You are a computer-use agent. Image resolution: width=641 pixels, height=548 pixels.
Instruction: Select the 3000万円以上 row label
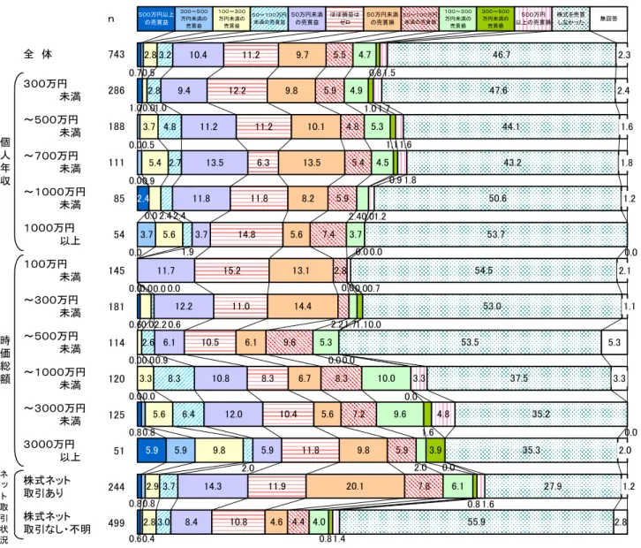click(x=52, y=450)
